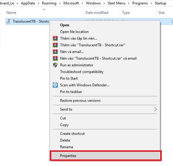This screenshot has height=166, width=173.
Task: Click the WinRAR icon beside "Nén và email..."
Action: [x=55, y=52]
